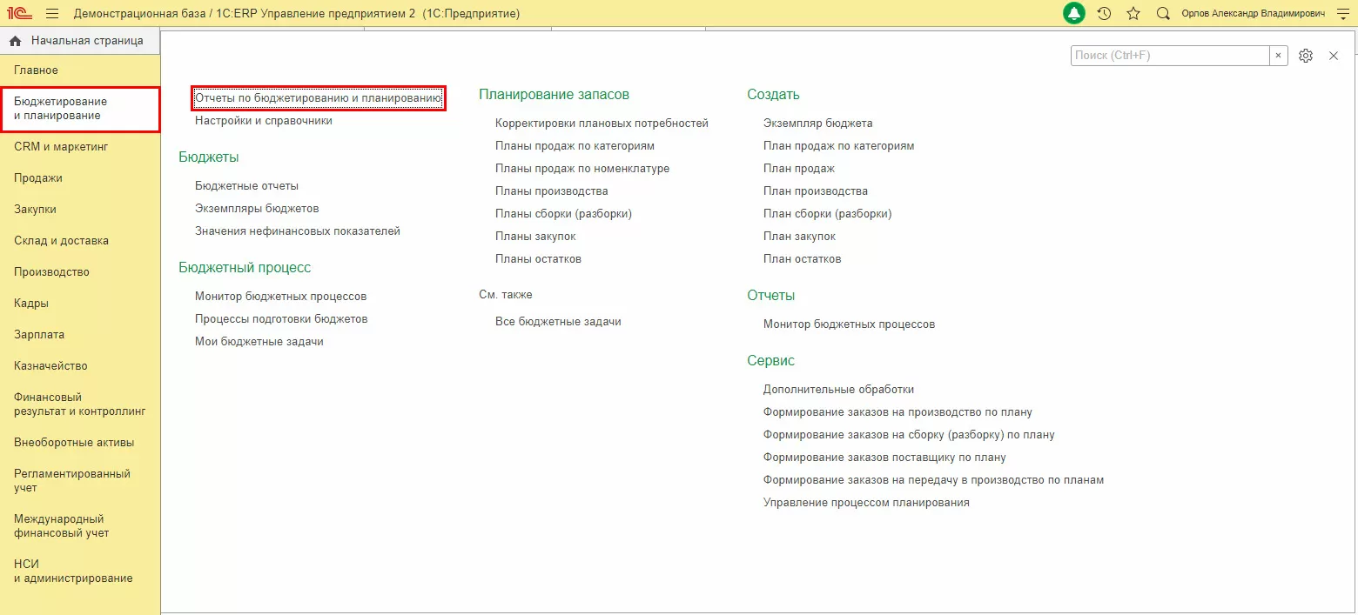This screenshot has height=615, width=1358.
Task: Open Планы остатков list
Action: coord(538,259)
